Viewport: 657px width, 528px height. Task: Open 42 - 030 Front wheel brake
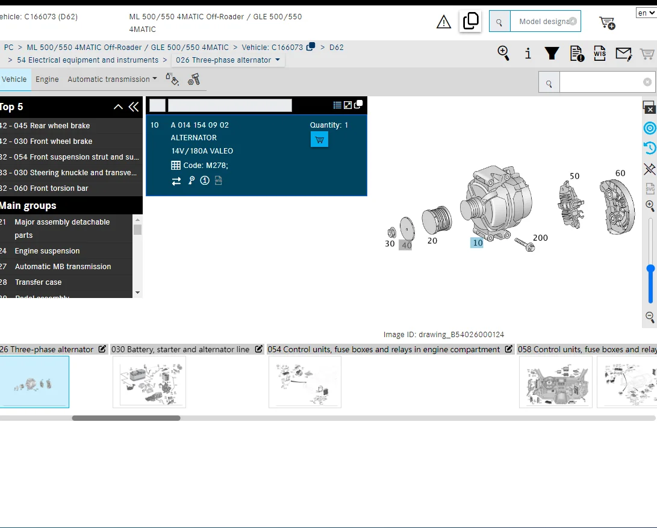(x=70, y=141)
